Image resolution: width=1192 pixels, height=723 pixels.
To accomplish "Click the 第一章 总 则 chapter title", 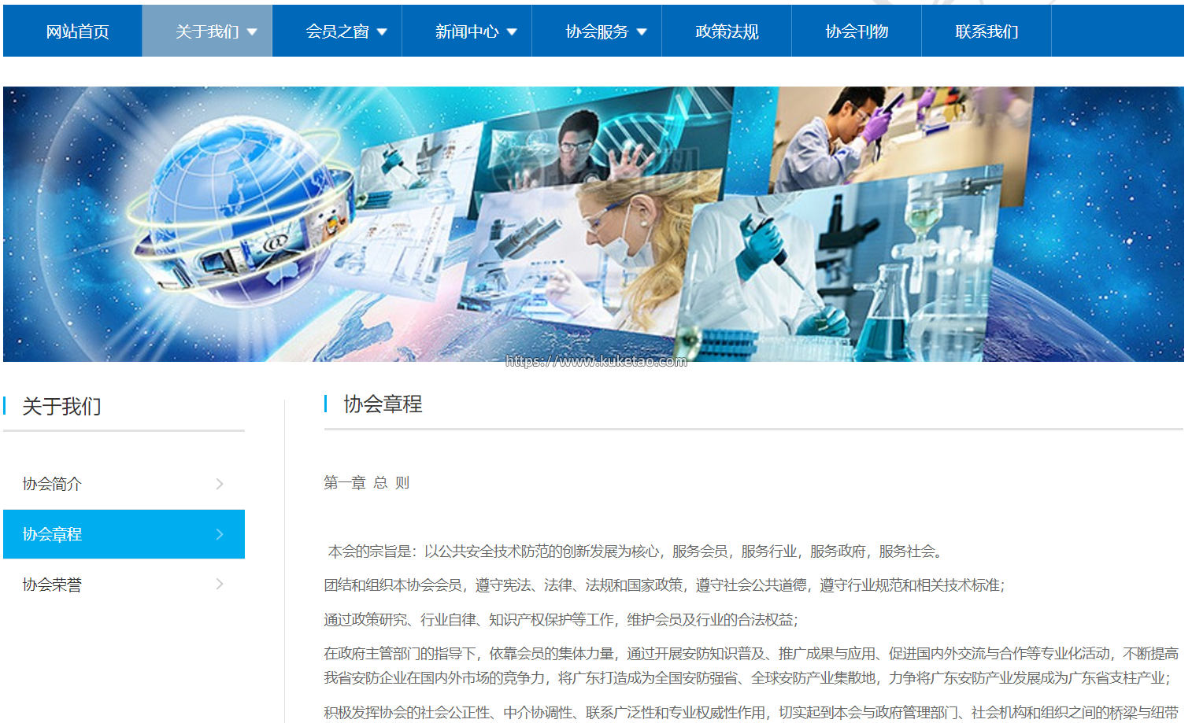I will 367,483.
